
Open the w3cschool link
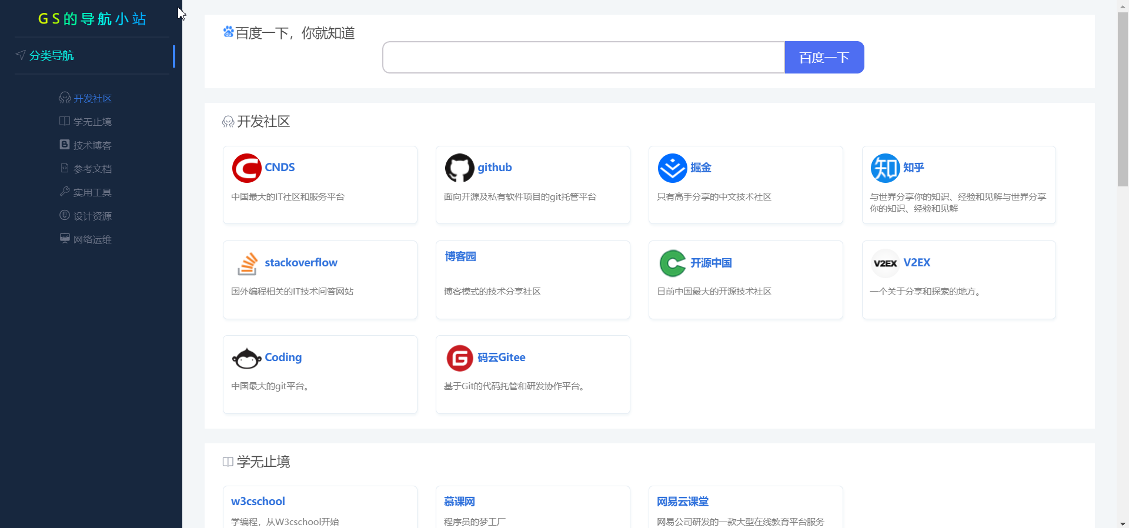pyautogui.click(x=258, y=502)
